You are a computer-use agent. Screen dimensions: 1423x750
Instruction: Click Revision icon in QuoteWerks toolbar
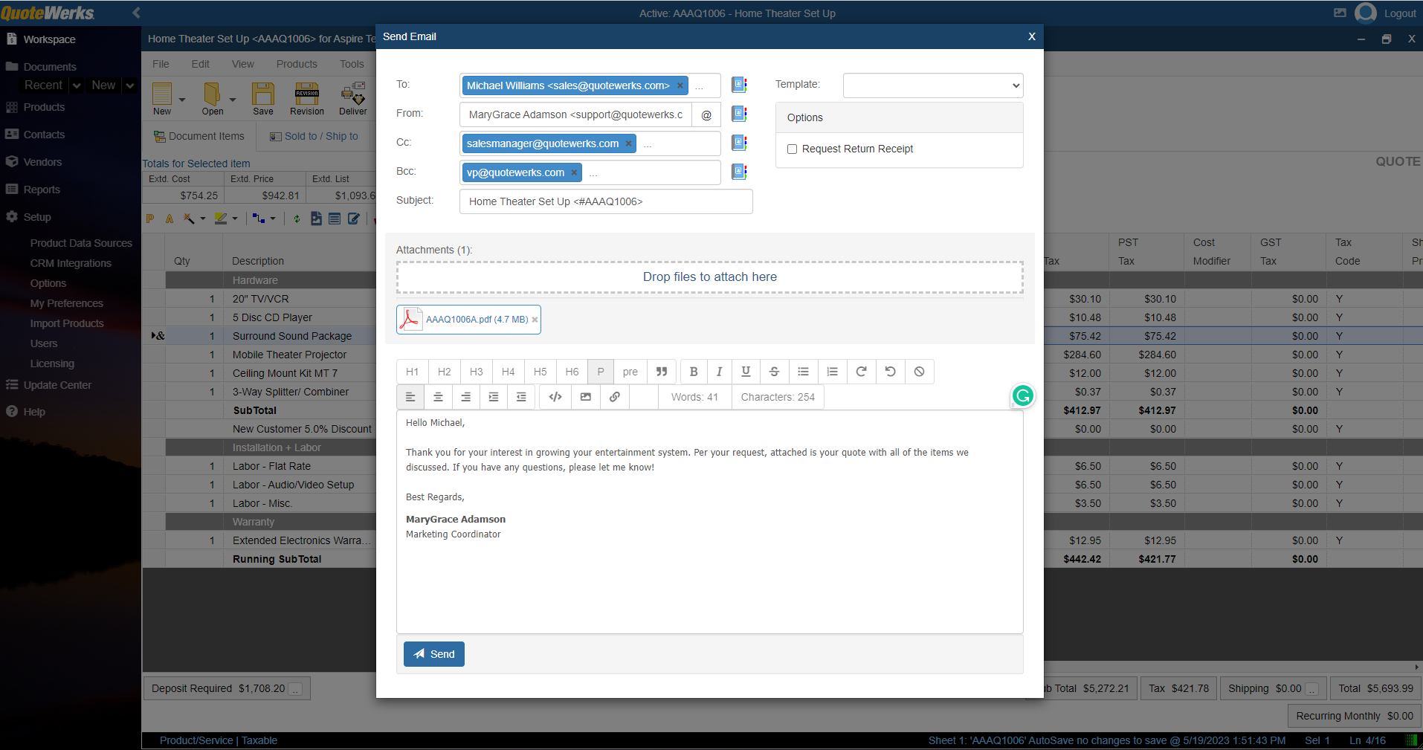307,99
